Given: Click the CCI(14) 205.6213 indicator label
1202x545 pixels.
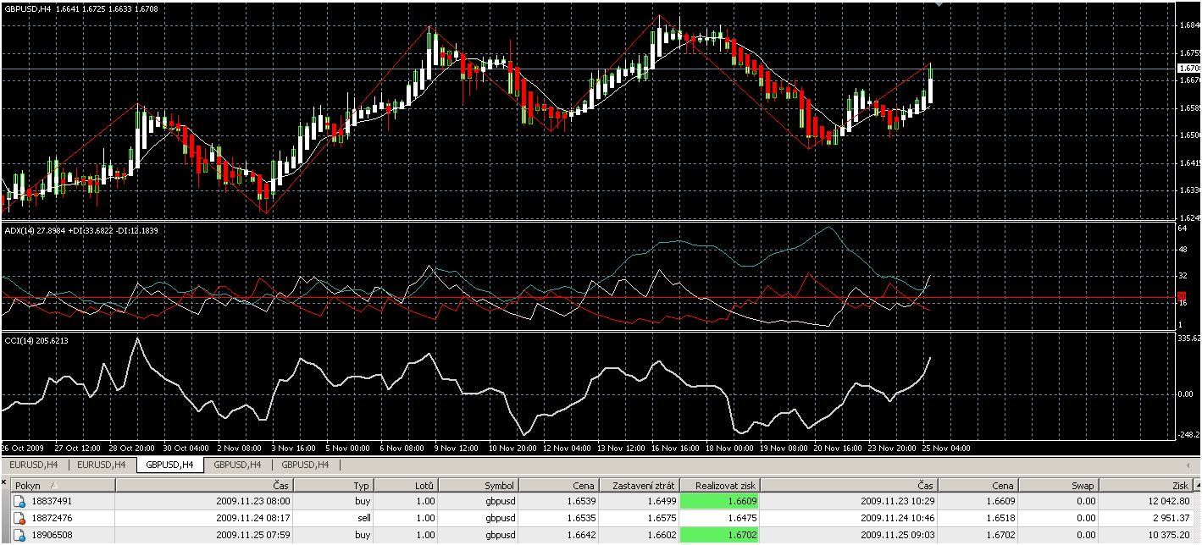Looking at the screenshot, I should (x=36, y=340).
